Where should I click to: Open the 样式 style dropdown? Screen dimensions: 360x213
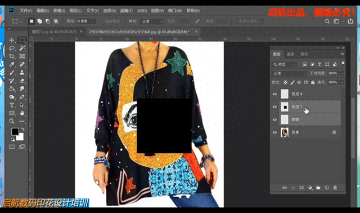click(152, 21)
